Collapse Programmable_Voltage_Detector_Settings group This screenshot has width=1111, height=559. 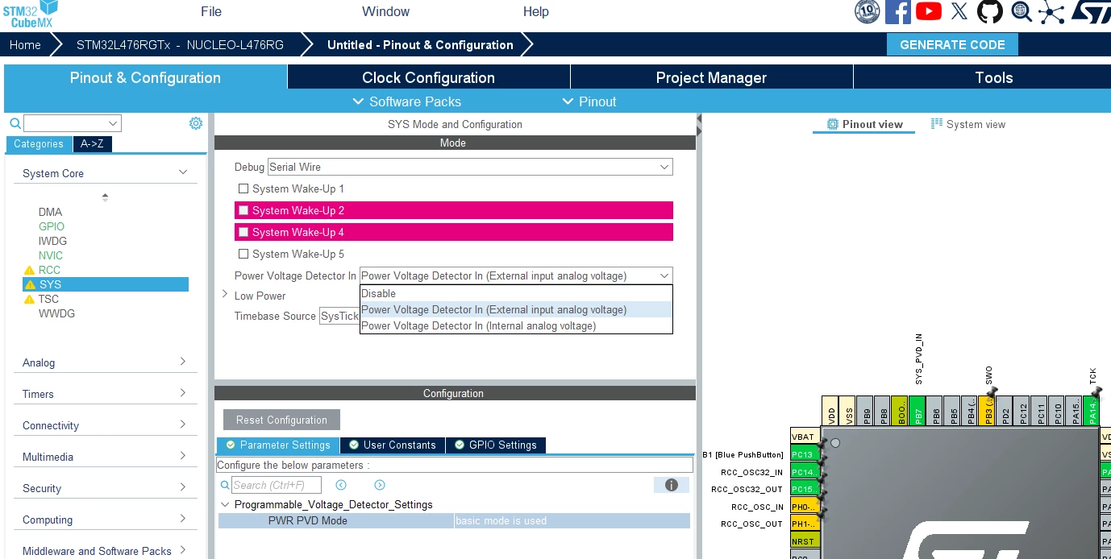tap(225, 504)
